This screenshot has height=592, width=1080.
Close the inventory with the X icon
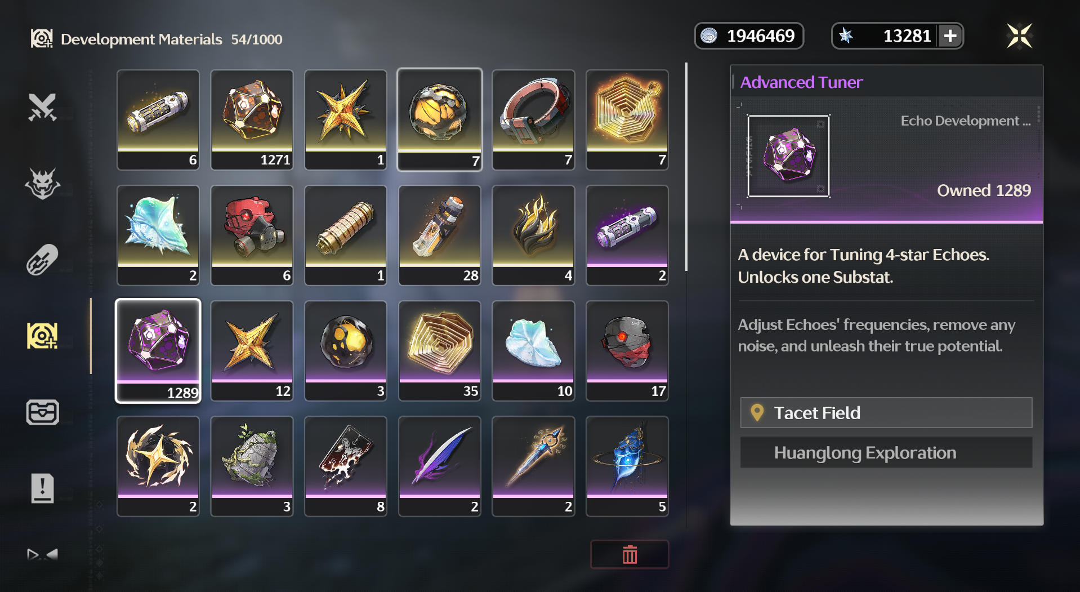1019,36
